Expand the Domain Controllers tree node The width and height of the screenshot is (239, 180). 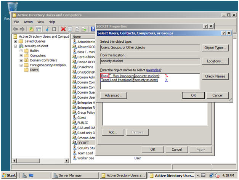[x=21, y=60]
